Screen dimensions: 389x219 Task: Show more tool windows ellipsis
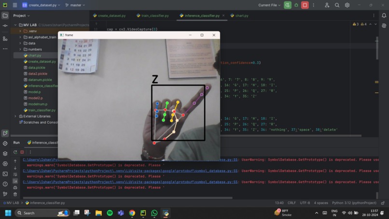pos(5,49)
